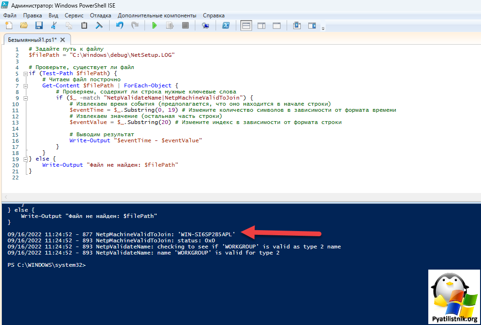Open a new remote PowerShell tab

(x=206, y=25)
